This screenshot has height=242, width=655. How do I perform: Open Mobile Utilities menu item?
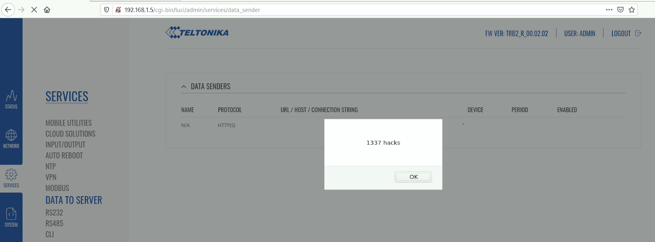pos(68,123)
